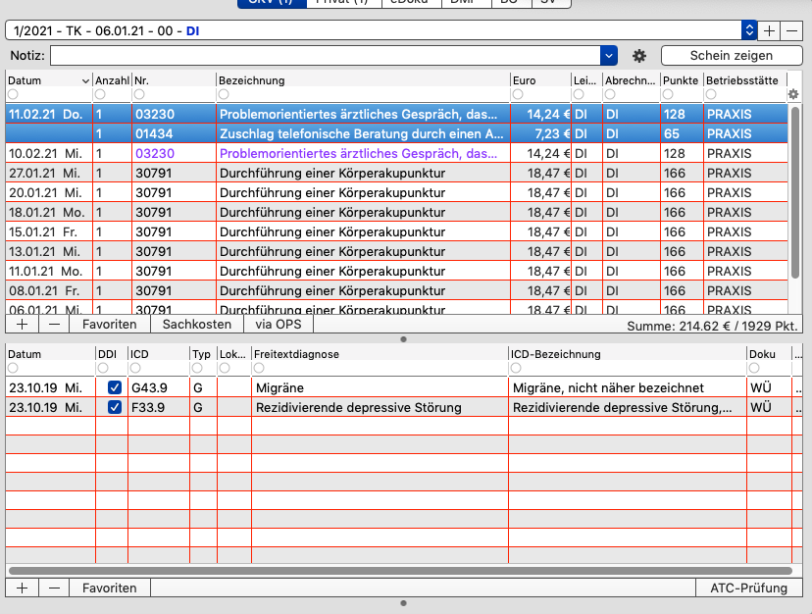Click the vertical scrollbar of the Leistungen table
Screen dimensions: 812x614
pos(795,193)
